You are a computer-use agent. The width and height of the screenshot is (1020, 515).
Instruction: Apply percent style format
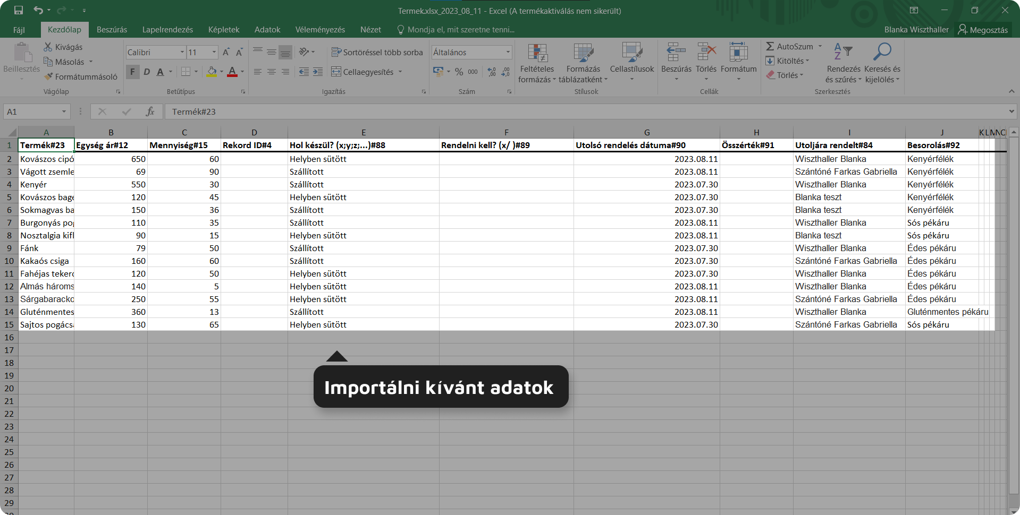click(459, 72)
